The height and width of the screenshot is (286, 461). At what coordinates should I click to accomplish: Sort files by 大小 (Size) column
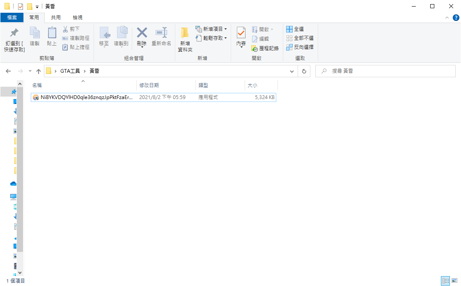tap(261, 85)
